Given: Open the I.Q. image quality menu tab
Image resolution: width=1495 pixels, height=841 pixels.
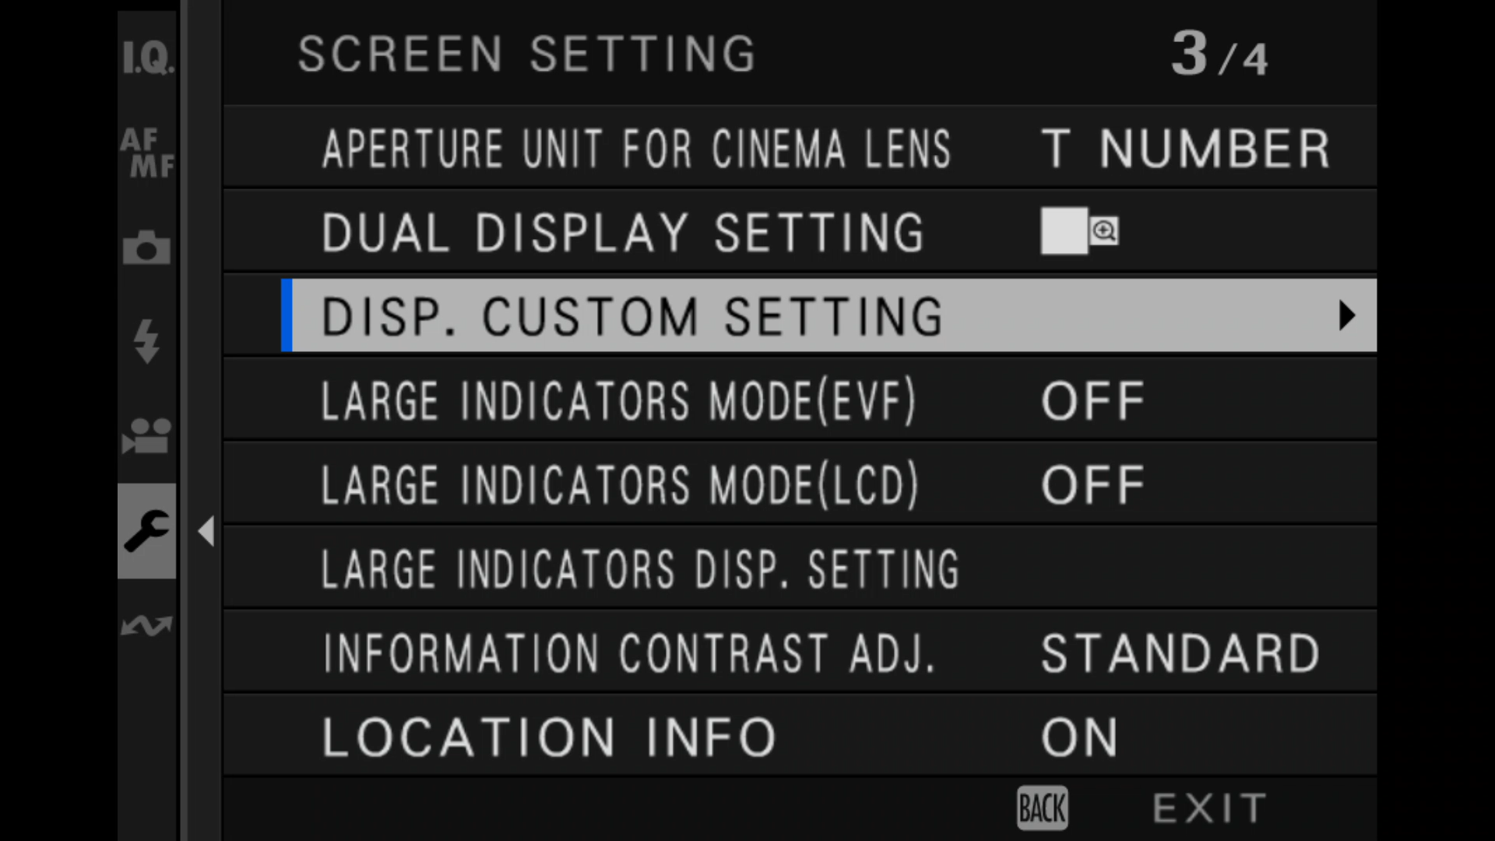Looking at the screenshot, I should [148, 57].
